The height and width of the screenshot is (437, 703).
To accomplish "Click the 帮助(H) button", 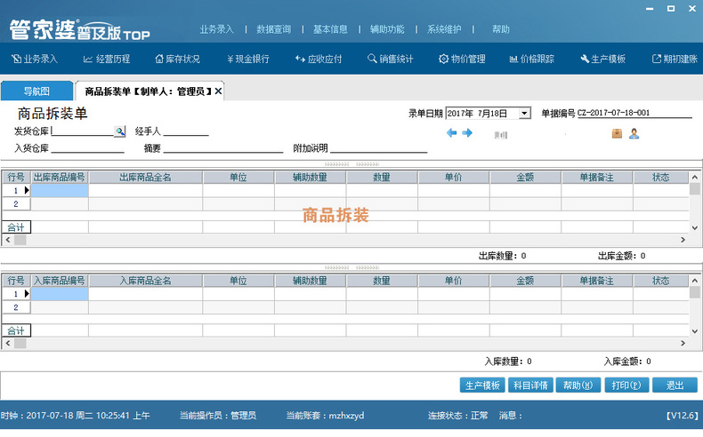I will (x=578, y=385).
